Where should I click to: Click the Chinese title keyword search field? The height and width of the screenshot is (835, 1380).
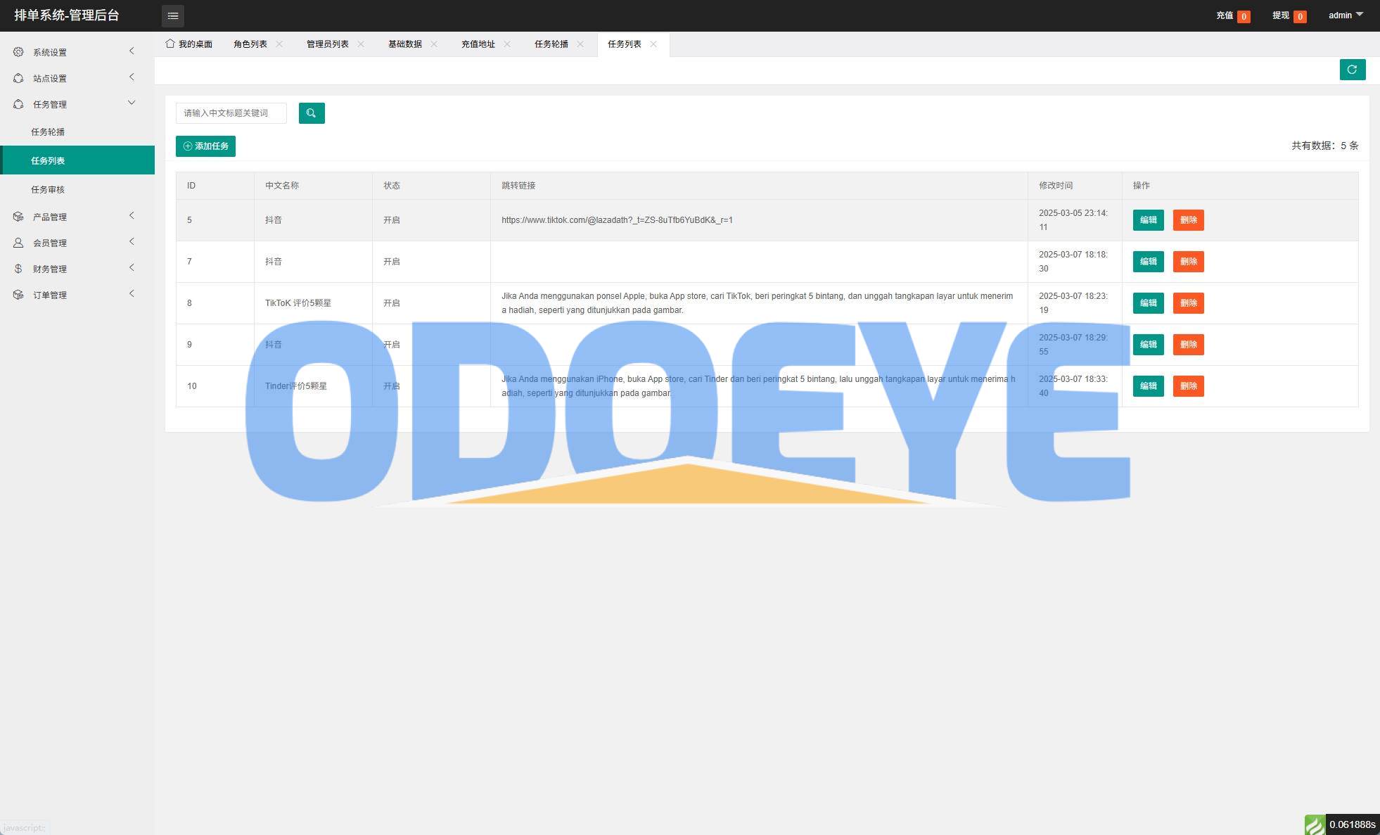[x=231, y=113]
